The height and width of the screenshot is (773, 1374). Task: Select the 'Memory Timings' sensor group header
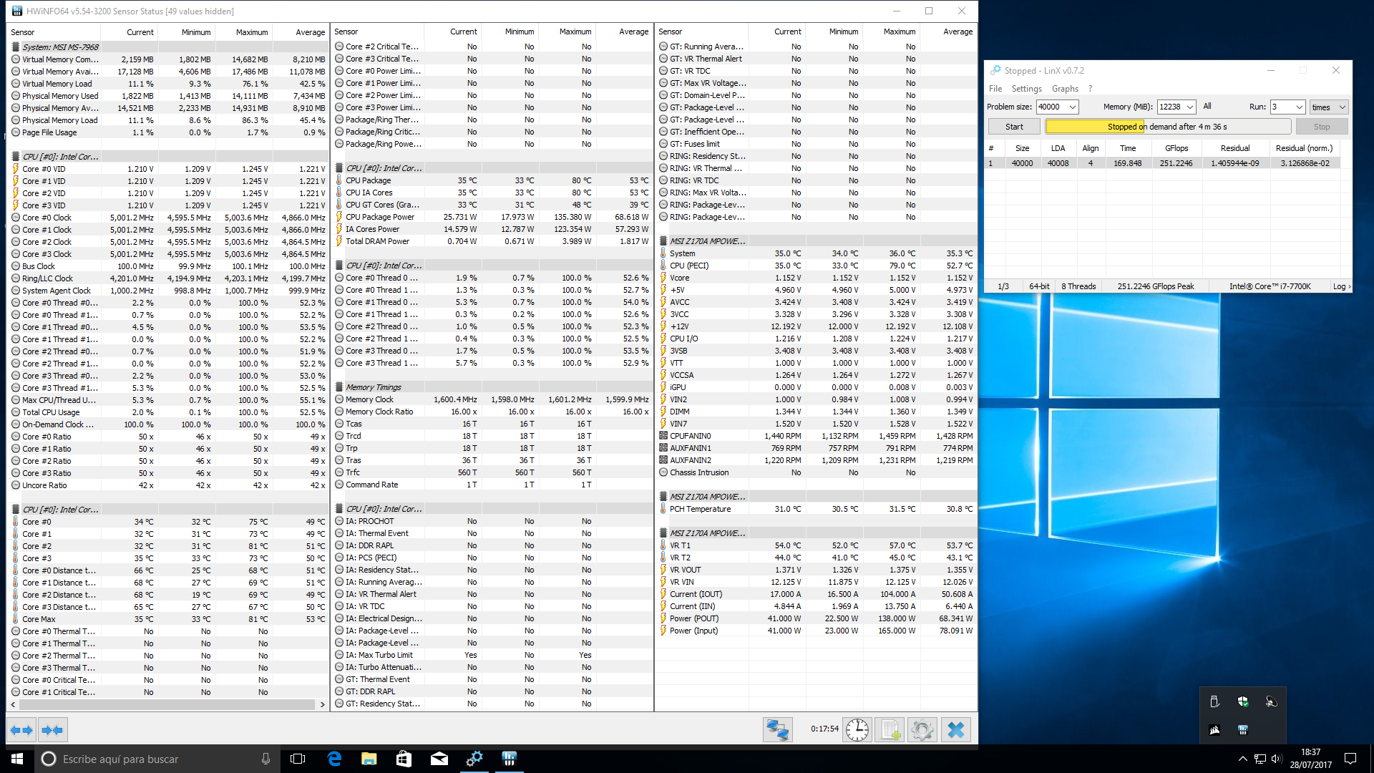coord(492,387)
